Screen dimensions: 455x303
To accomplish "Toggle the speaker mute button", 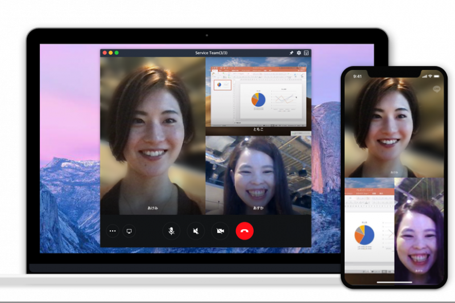I will point(196,231).
